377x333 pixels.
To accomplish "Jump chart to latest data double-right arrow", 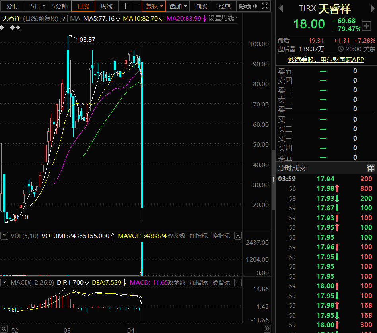I will [x=267, y=329].
